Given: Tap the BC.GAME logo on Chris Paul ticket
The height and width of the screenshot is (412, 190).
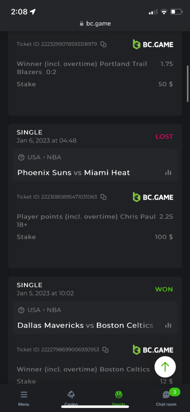Looking at the screenshot, I should click(x=153, y=197).
